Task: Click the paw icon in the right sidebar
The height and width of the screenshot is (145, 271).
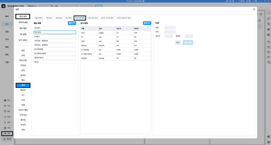Action: [269, 24]
